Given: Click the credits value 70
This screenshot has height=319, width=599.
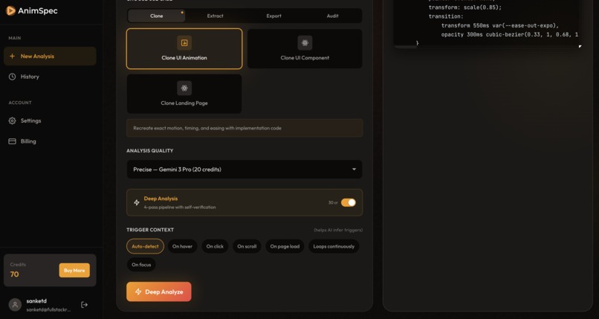Looking at the screenshot, I should tap(15, 274).
